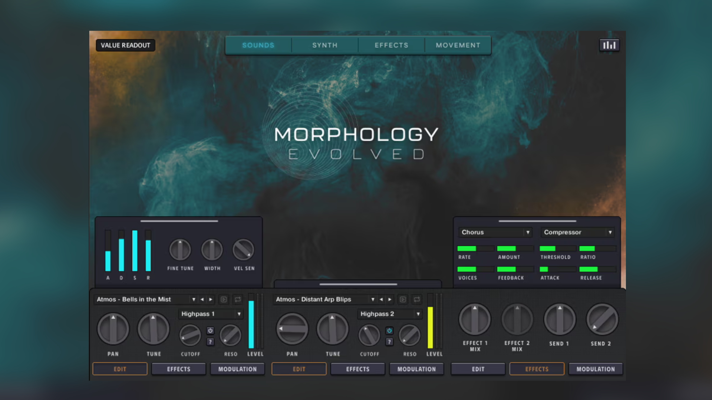This screenshot has width=712, height=400.
Task: Open the mixer bars icon top right
Action: [x=609, y=45]
